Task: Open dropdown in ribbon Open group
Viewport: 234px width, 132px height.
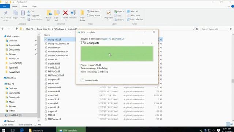Action: click(119, 11)
